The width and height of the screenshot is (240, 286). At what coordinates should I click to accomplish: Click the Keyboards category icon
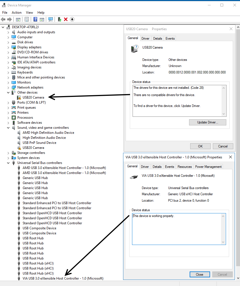(x=14, y=72)
